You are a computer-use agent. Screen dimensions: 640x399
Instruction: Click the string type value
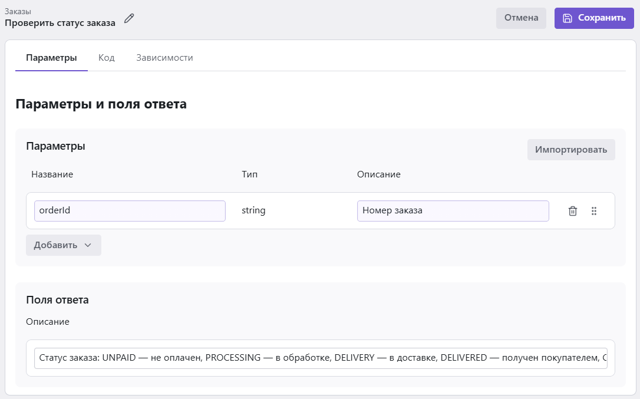[253, 210]
